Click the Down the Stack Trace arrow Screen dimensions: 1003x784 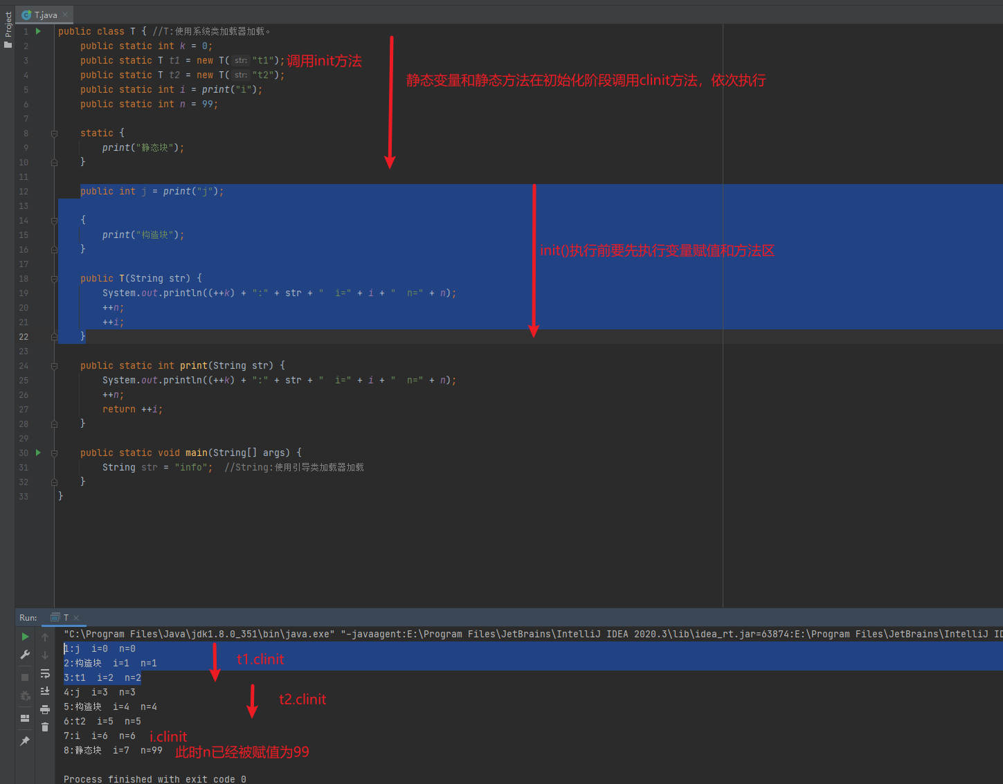pyautogui.click(x=46, y=655)
